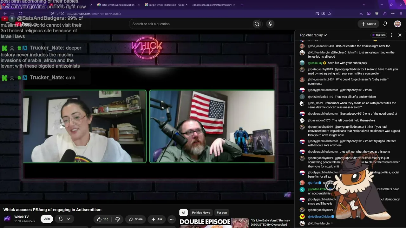
Task: Click the youtube.com address bar URL
Action: 93,14
